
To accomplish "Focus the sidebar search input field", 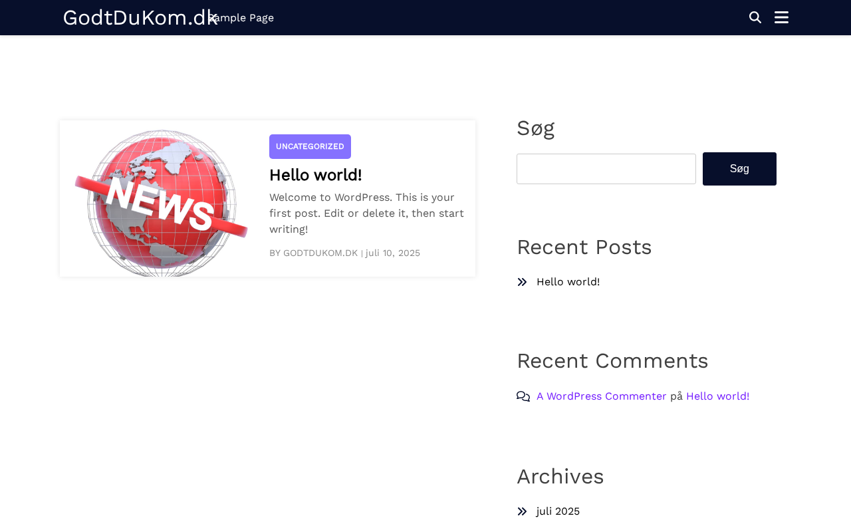I will coord(606,169).
